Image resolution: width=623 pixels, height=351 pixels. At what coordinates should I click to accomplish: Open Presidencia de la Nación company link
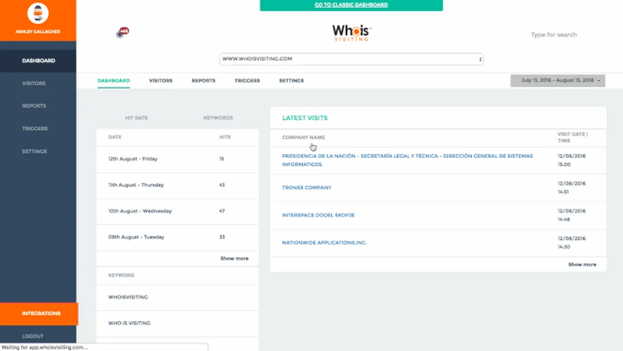click(407, 160)
